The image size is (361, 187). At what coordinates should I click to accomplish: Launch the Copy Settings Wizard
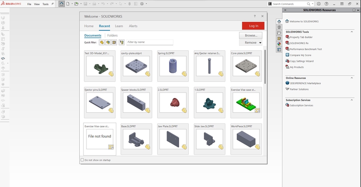point(302,61)
